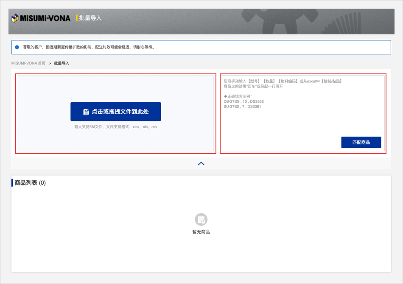Screen dimensions: 403x284
Task: Click the empty product list placeholder icon
Action: point(201,219)
